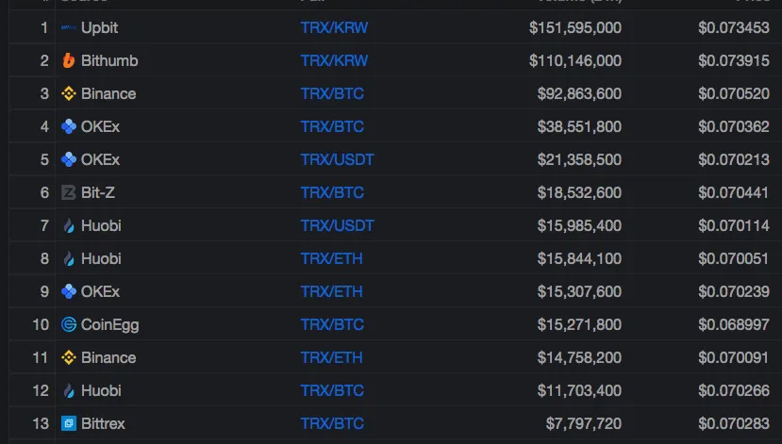Open the Bithumb TRX/KRW pair link
Image resolution: width=782 pixels, height=444 pixels.
tap(334, 60)
